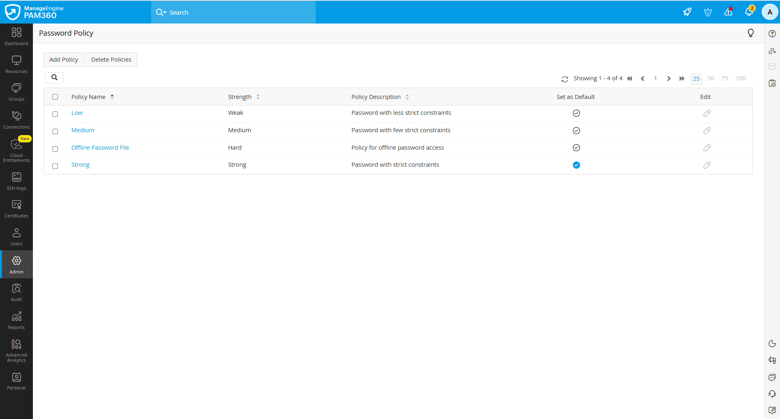Image resolution: width=780 pixels, height=419 pixels.
Task: Open the alerts warning icon in header
Action: 728,12
